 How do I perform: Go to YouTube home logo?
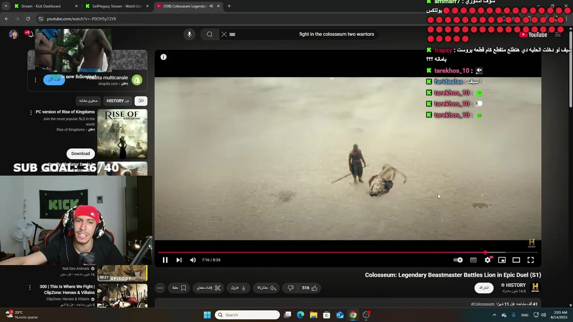pyautogui.click(x=534, y=34)
